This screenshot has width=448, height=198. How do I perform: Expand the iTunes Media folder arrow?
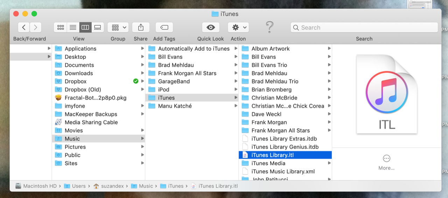[x=329, y=163]
